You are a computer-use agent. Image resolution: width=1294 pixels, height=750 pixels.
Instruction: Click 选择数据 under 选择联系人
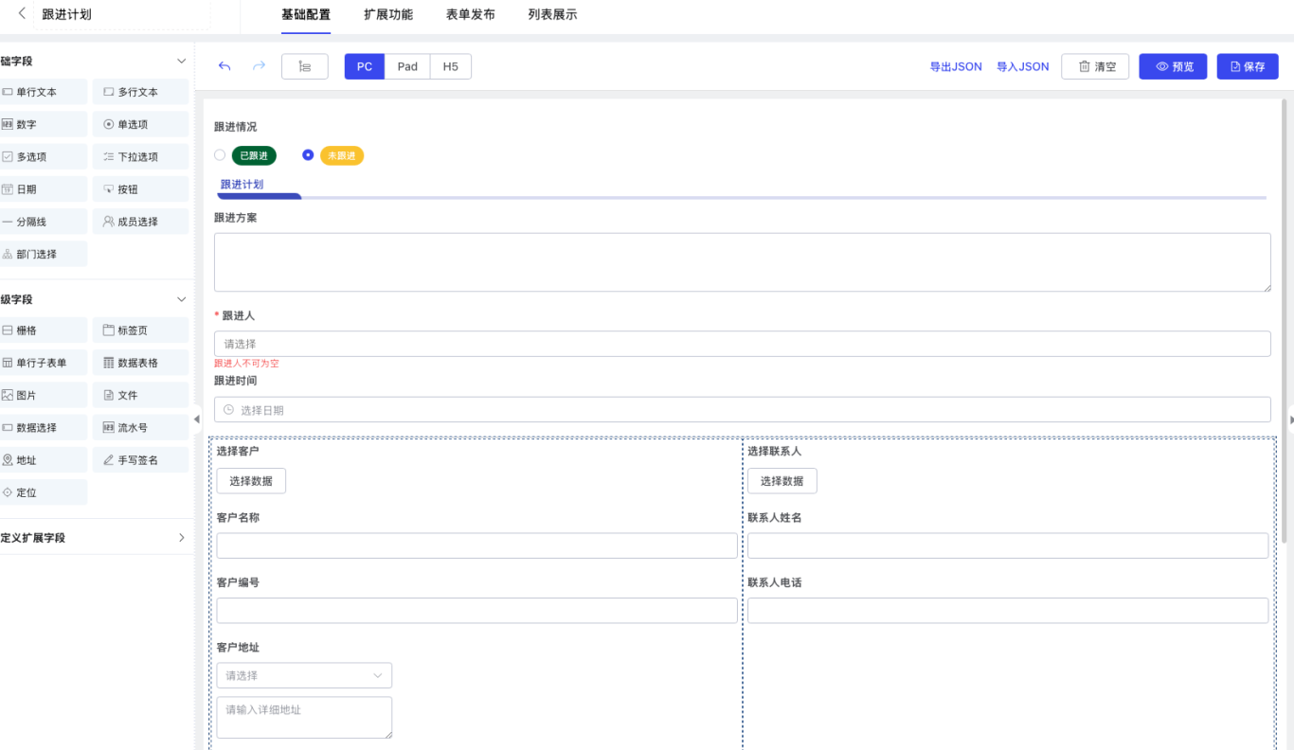click(782, 481)
